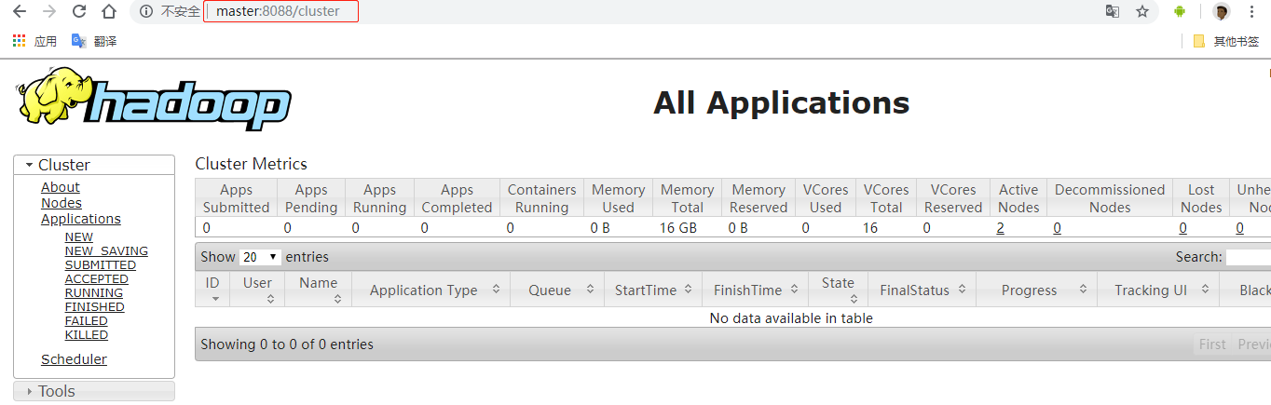1271x405 pixels.
Task: Click the VCores Total value 16
Action: click(869, 228)
